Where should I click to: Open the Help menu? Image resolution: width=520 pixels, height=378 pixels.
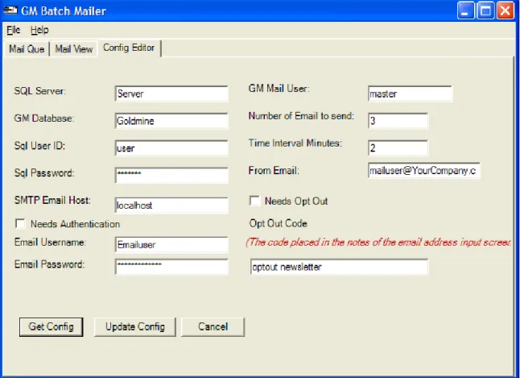click(x=39, y=30)
